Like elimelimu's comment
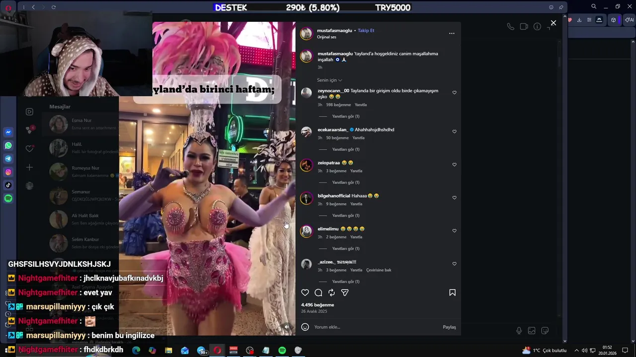 (x=454, y=231)
